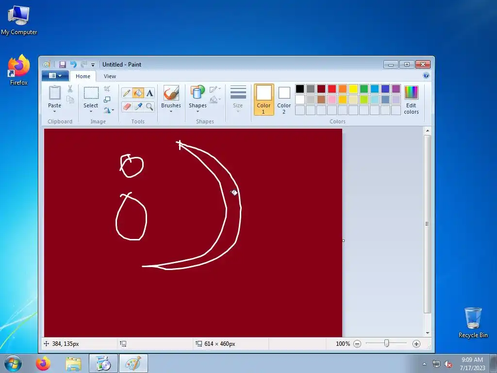Click the vertical scrollbar down arrow

(x=427, y=333)
